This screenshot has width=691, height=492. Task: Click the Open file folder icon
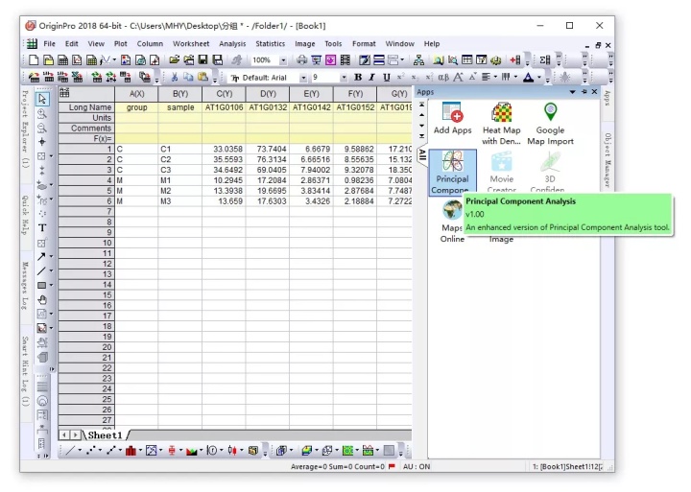tap(174, 59)
